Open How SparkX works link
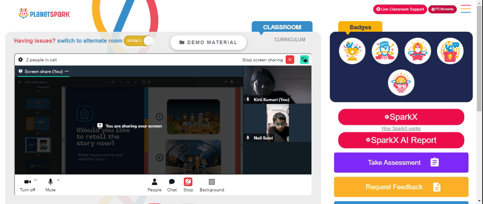 [x=401, y=128]
